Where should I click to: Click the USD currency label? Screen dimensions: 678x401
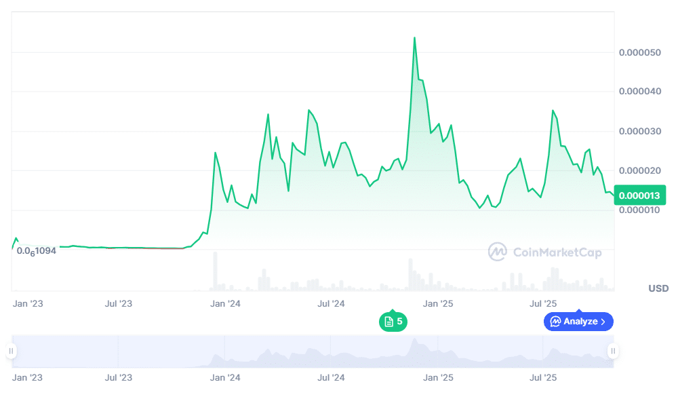point(658,288)
